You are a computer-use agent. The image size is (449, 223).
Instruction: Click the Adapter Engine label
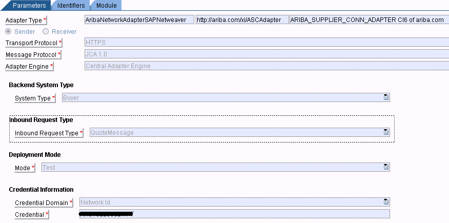30,67
